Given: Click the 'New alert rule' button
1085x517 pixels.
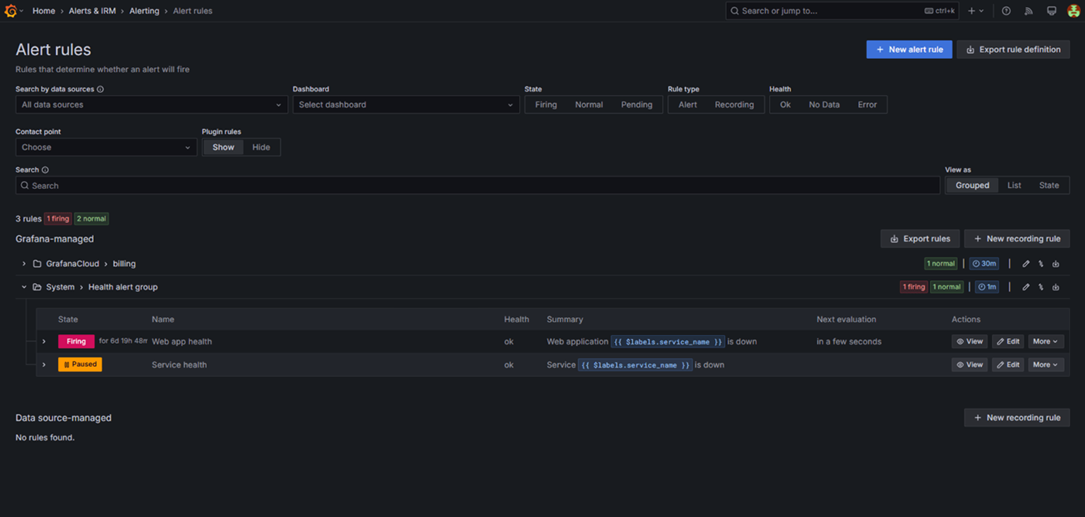Looking at the screenshot, I should click(909, 49).
